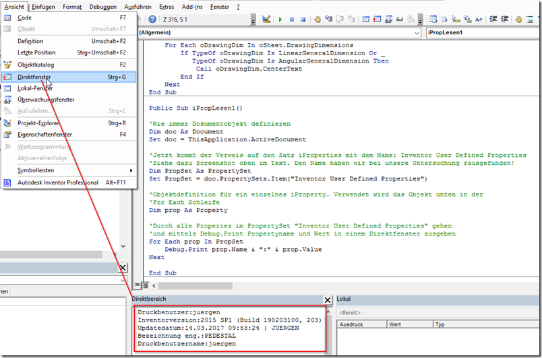Select Definition menu entry

coord(69,41)
